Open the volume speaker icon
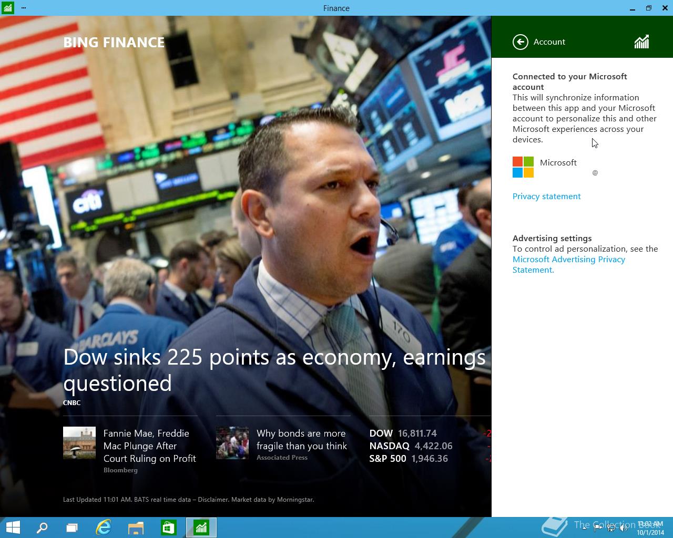 click(624, 528)
